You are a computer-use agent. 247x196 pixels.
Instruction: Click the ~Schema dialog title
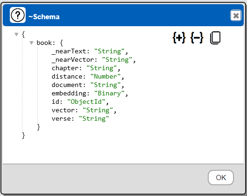pyautogui.click(x=44, y=17)
